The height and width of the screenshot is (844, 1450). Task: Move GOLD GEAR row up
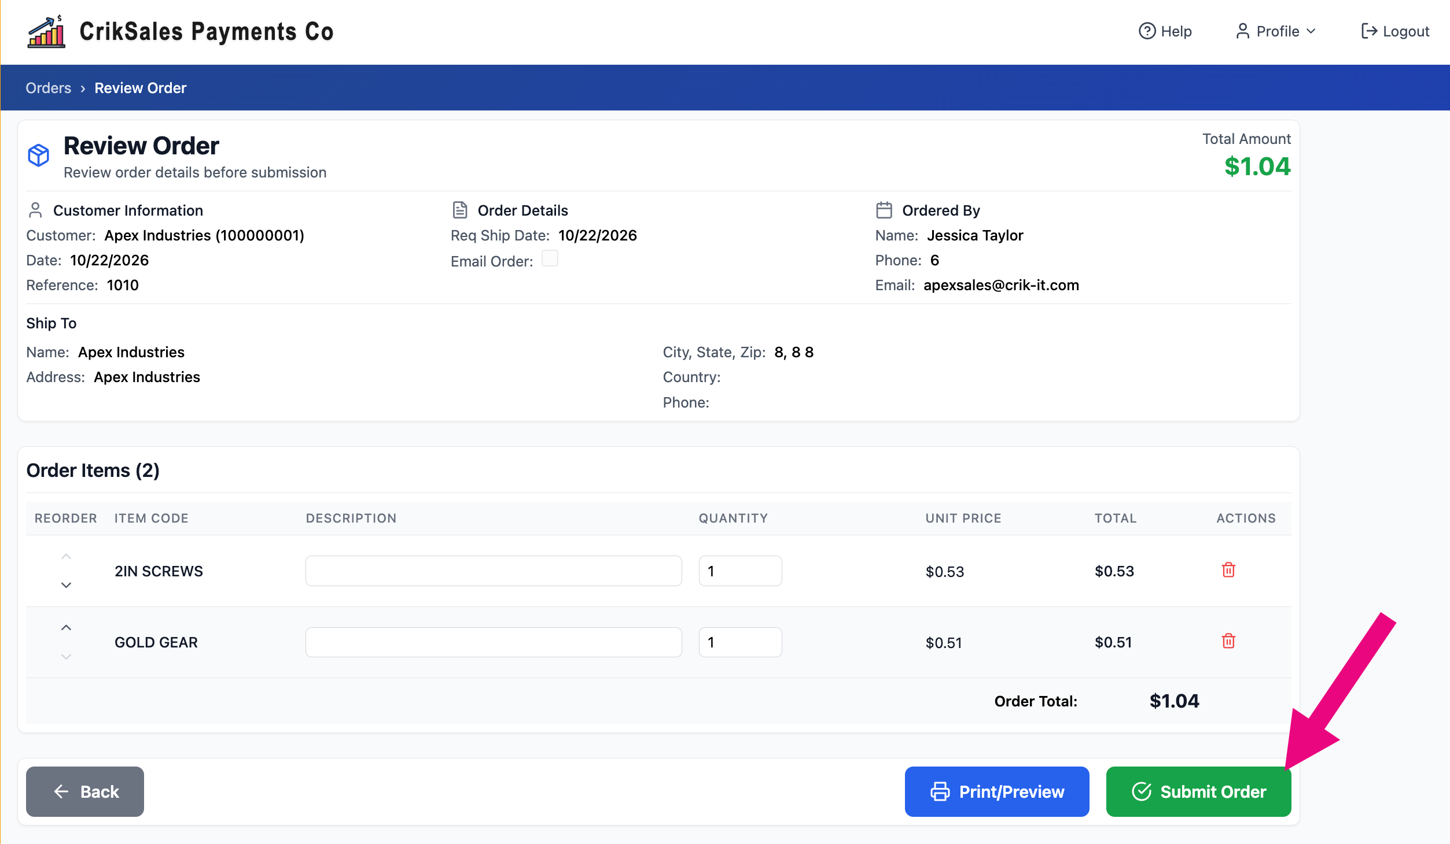coord(66,628)
